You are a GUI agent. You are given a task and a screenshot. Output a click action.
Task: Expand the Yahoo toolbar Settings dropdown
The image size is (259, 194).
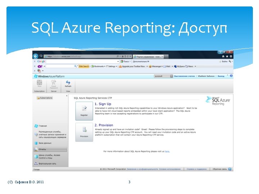(117, 66)
